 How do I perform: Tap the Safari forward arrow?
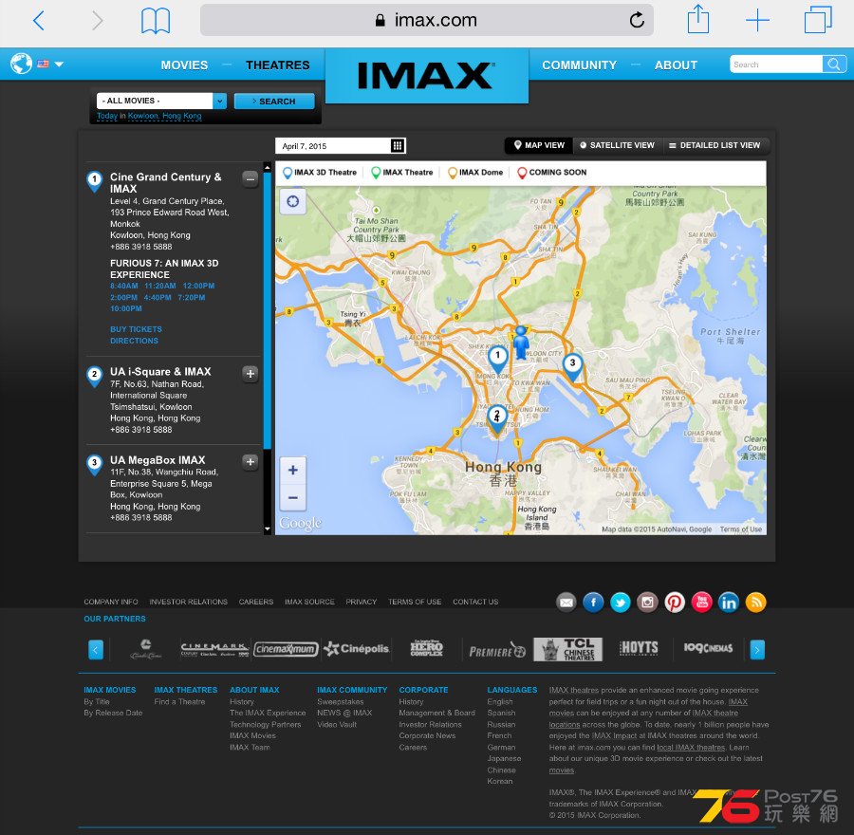98,21
